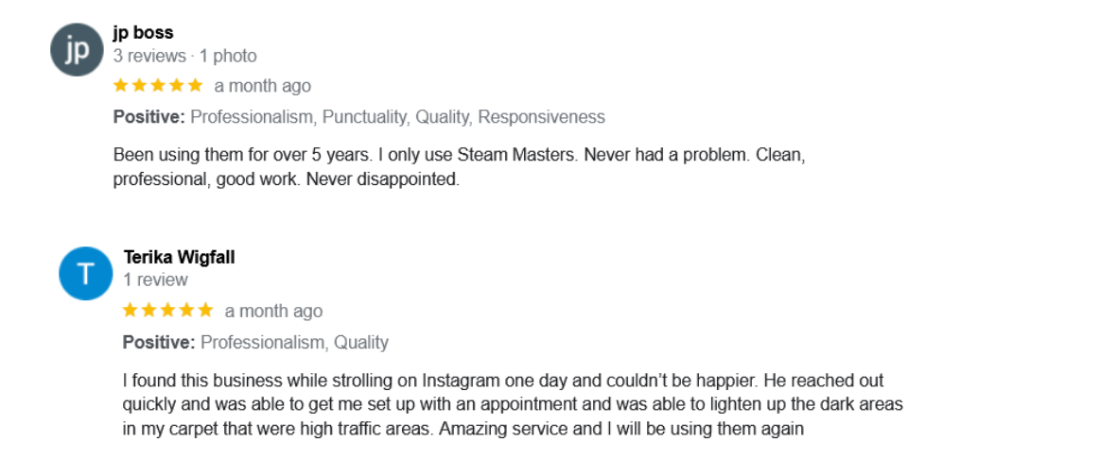Click the Positive label in jp boss review
This screenshot has width=1100, height=475.
tap(148, 117)
